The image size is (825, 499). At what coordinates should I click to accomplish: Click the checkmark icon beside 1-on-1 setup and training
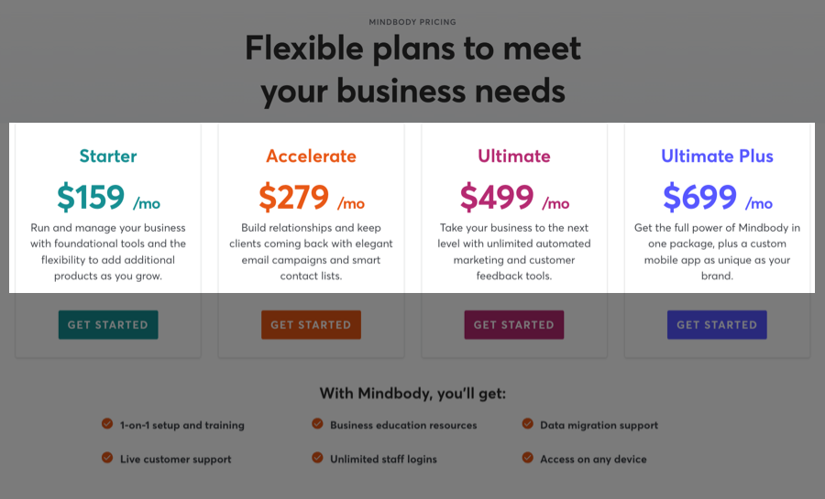pyautogui.click(x=107, y=424)
